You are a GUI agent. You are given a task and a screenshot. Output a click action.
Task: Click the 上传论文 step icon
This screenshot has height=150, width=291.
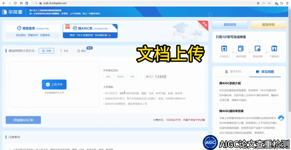click(x=224, y=49)
